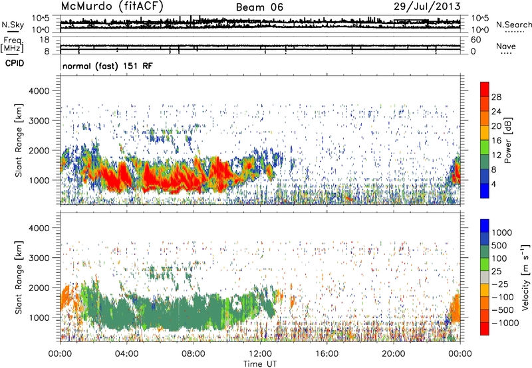532x368 pixels.
Task: Click the "normal (fast) 151 RF" text
Action: 108,66
